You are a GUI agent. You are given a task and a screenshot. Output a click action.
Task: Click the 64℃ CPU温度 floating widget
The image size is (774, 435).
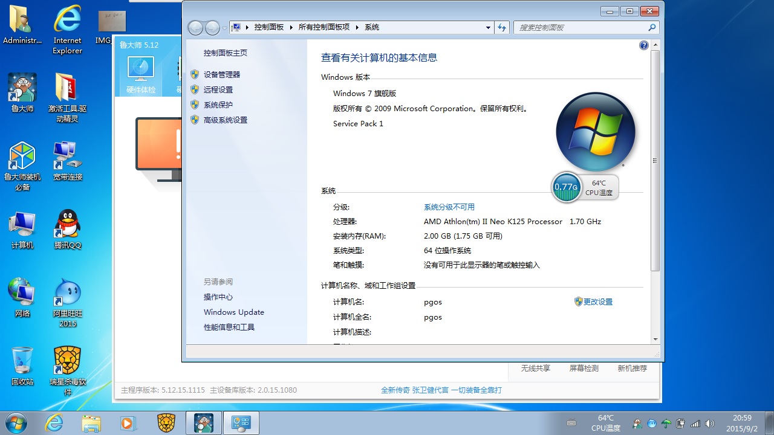[x=599, y=188]
